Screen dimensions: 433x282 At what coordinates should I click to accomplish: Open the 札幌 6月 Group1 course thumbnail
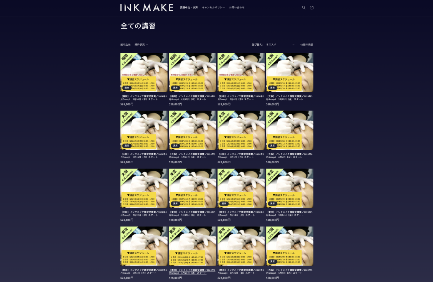point(241,72)
